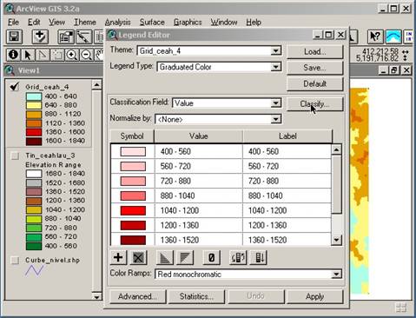Click the delete class X icon
This screenshot has width=416, height=318.
138,257
